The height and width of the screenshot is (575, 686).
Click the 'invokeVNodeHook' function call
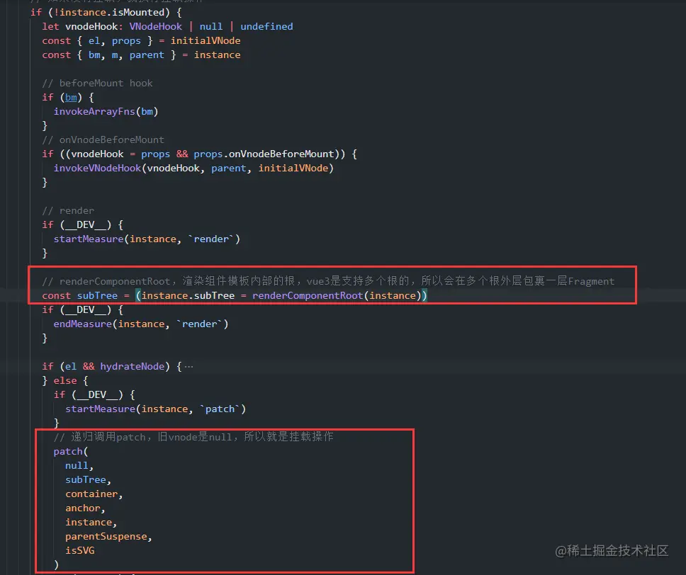[x=97, y=169]
